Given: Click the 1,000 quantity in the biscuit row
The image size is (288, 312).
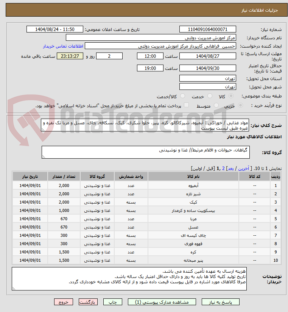Looking at the screenshot, I should (x=64, y=210).
